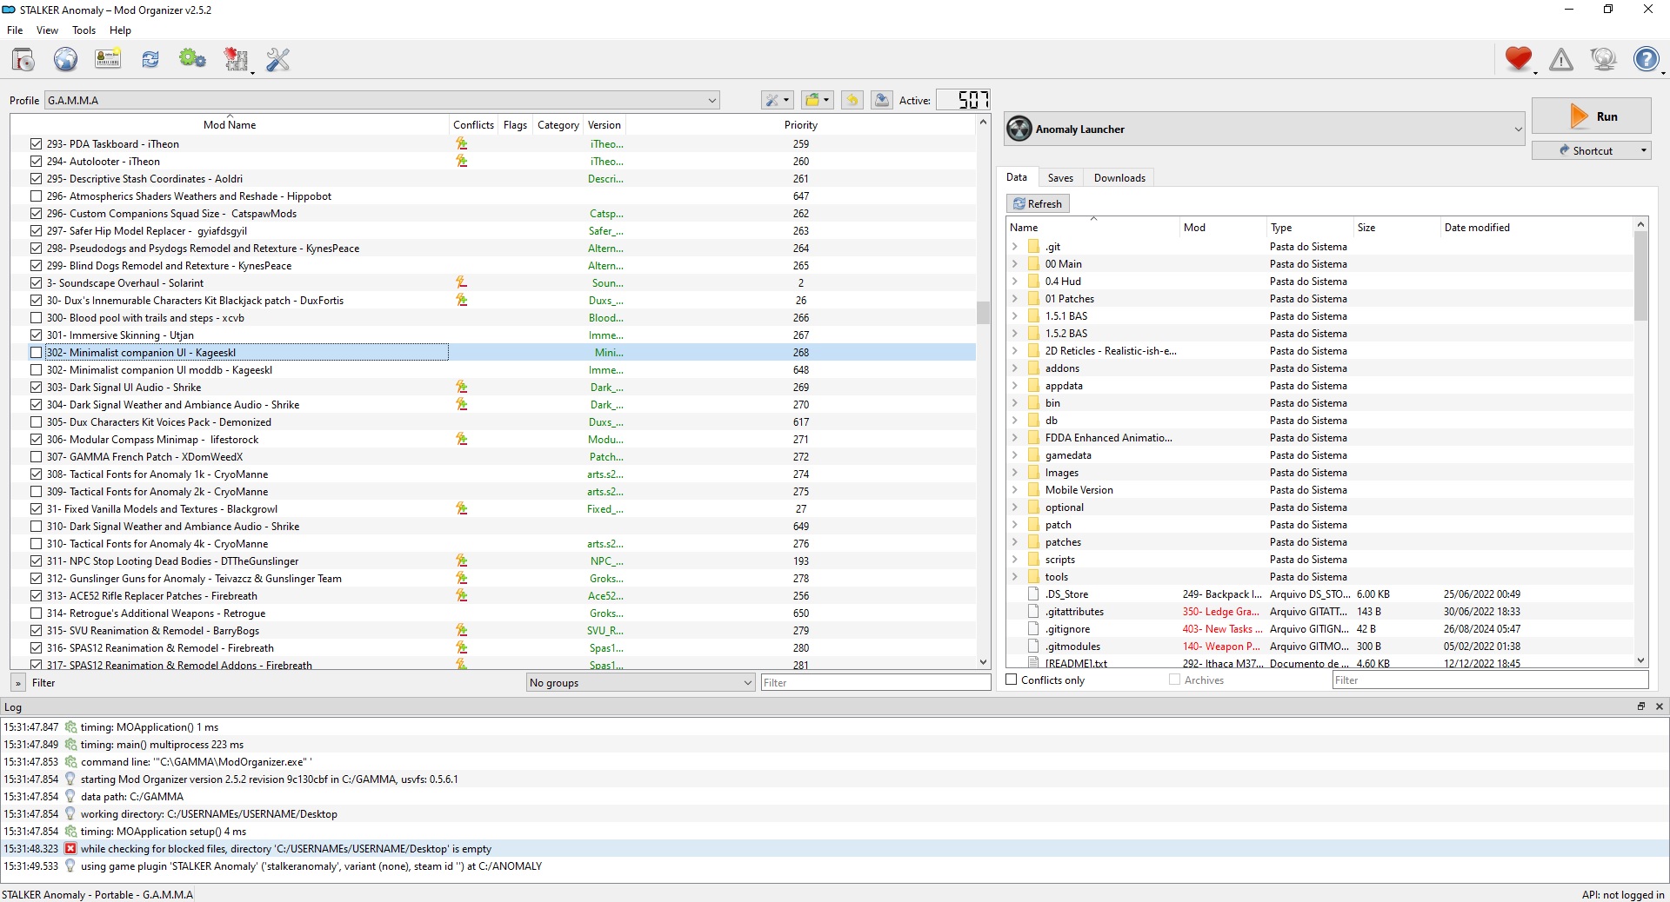Open the Anomaly Launcher executable dropdown
This screenshot has width=1670, height=902.
coord(1266,129)
